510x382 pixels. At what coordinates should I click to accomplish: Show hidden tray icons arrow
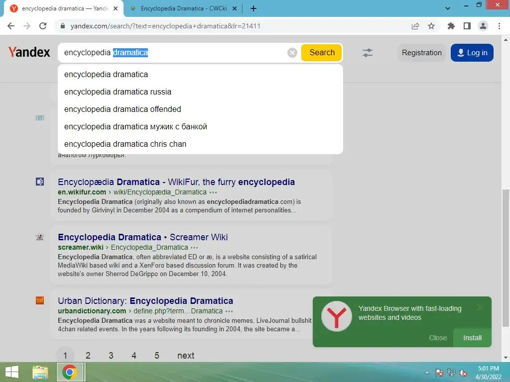tap(427, 373)
